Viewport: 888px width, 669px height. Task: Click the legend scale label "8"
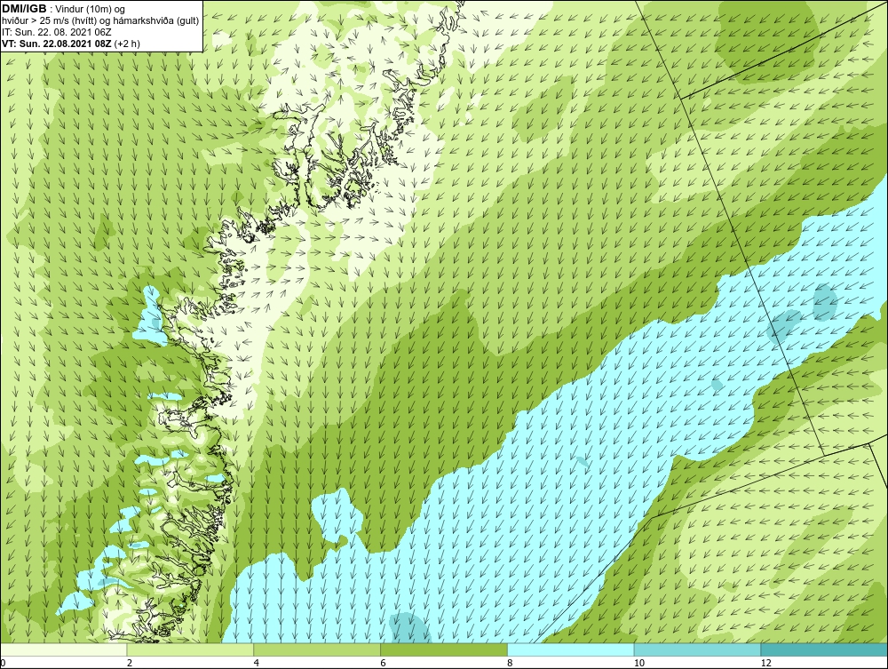pyautogui.click(x=511, y=663)
